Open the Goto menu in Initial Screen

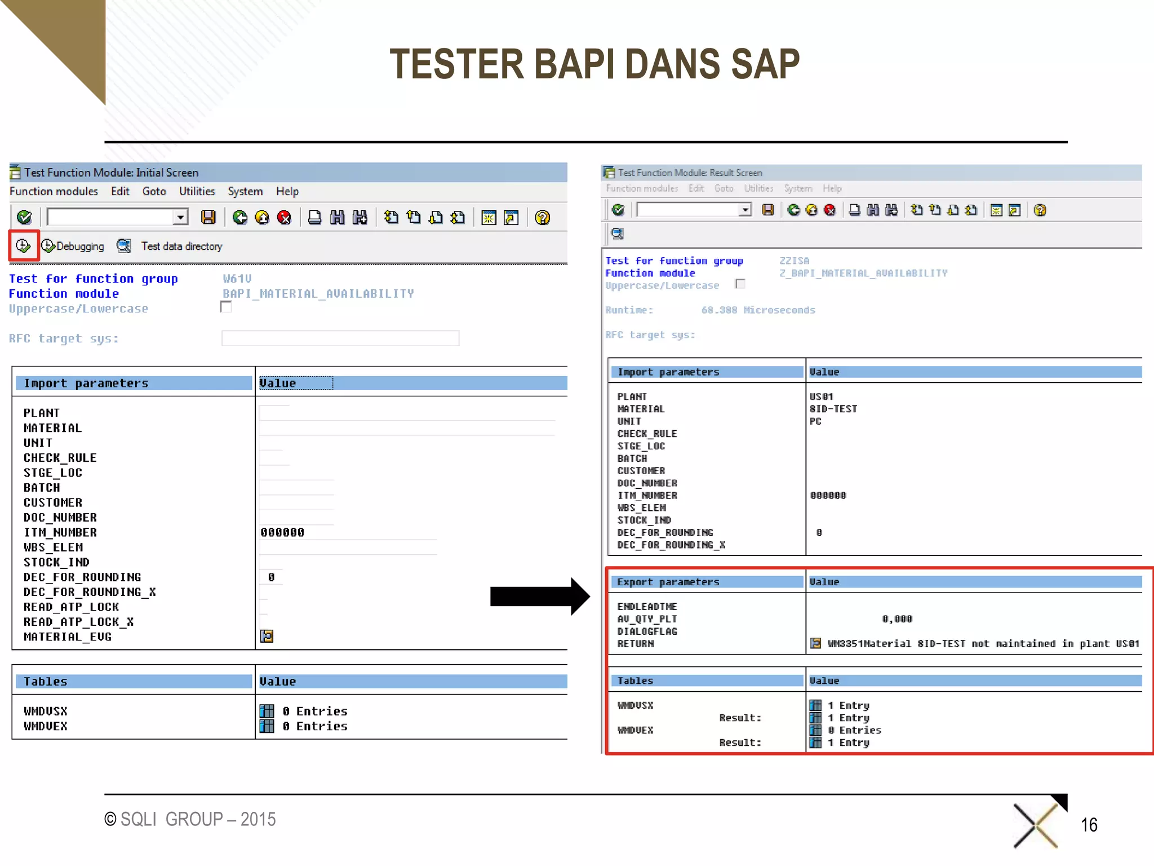tap(154, 191)
